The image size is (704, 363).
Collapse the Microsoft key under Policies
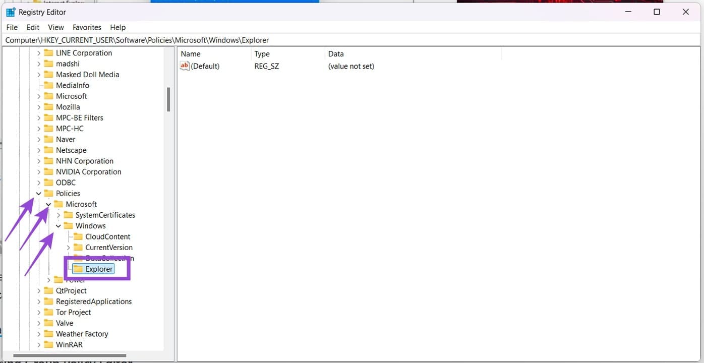(x=48, y=204)
